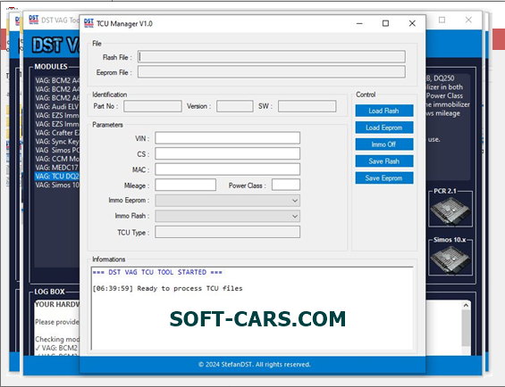Select the PCR 2.1 ECU thumbnail
505x387 pixels.
pos(450,210)
